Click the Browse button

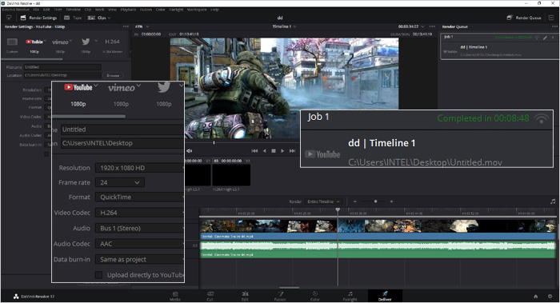click(x=113, y=75)
